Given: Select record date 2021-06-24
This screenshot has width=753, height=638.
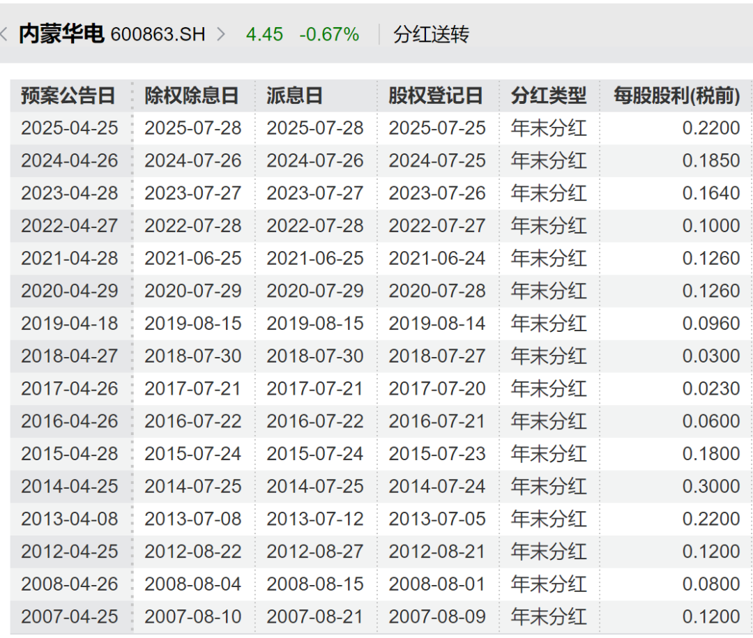Looking at the screenshot, I should [437, 259].
